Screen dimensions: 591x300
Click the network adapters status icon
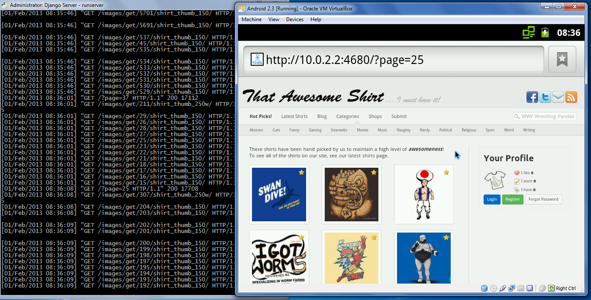tap(512, 288)
